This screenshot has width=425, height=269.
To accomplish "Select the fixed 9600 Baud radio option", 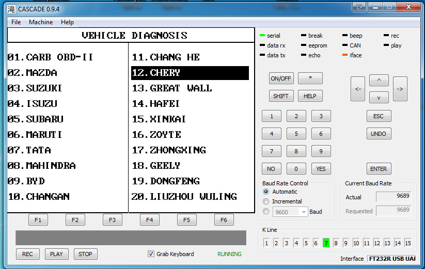I will (x=266, y=211).
